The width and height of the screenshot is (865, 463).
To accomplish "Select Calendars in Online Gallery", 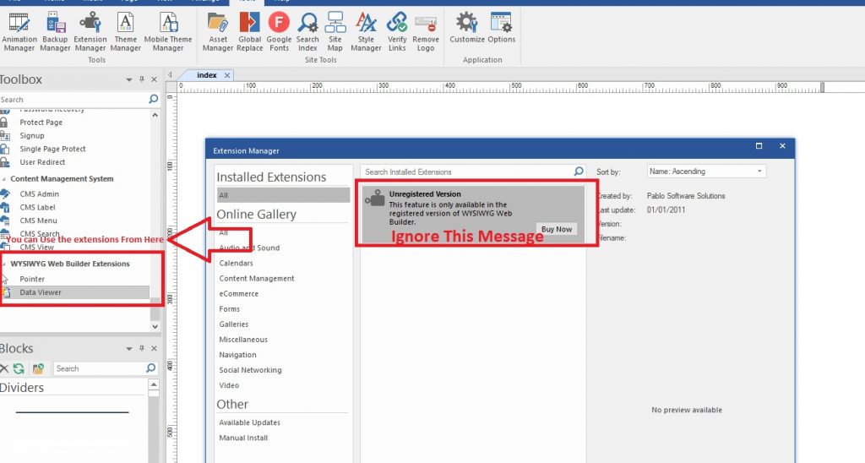I will 237,264.
